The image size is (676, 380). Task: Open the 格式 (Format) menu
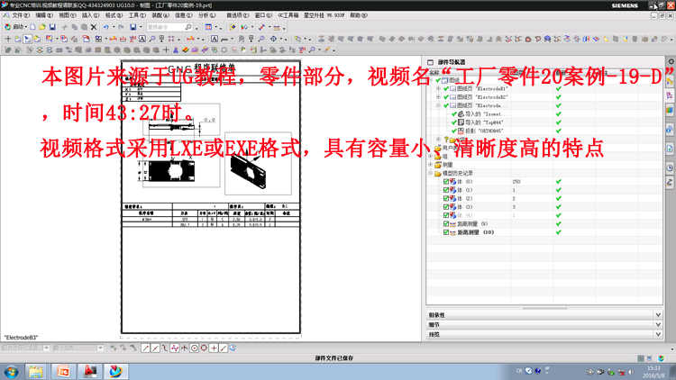[x=114, y=15]
